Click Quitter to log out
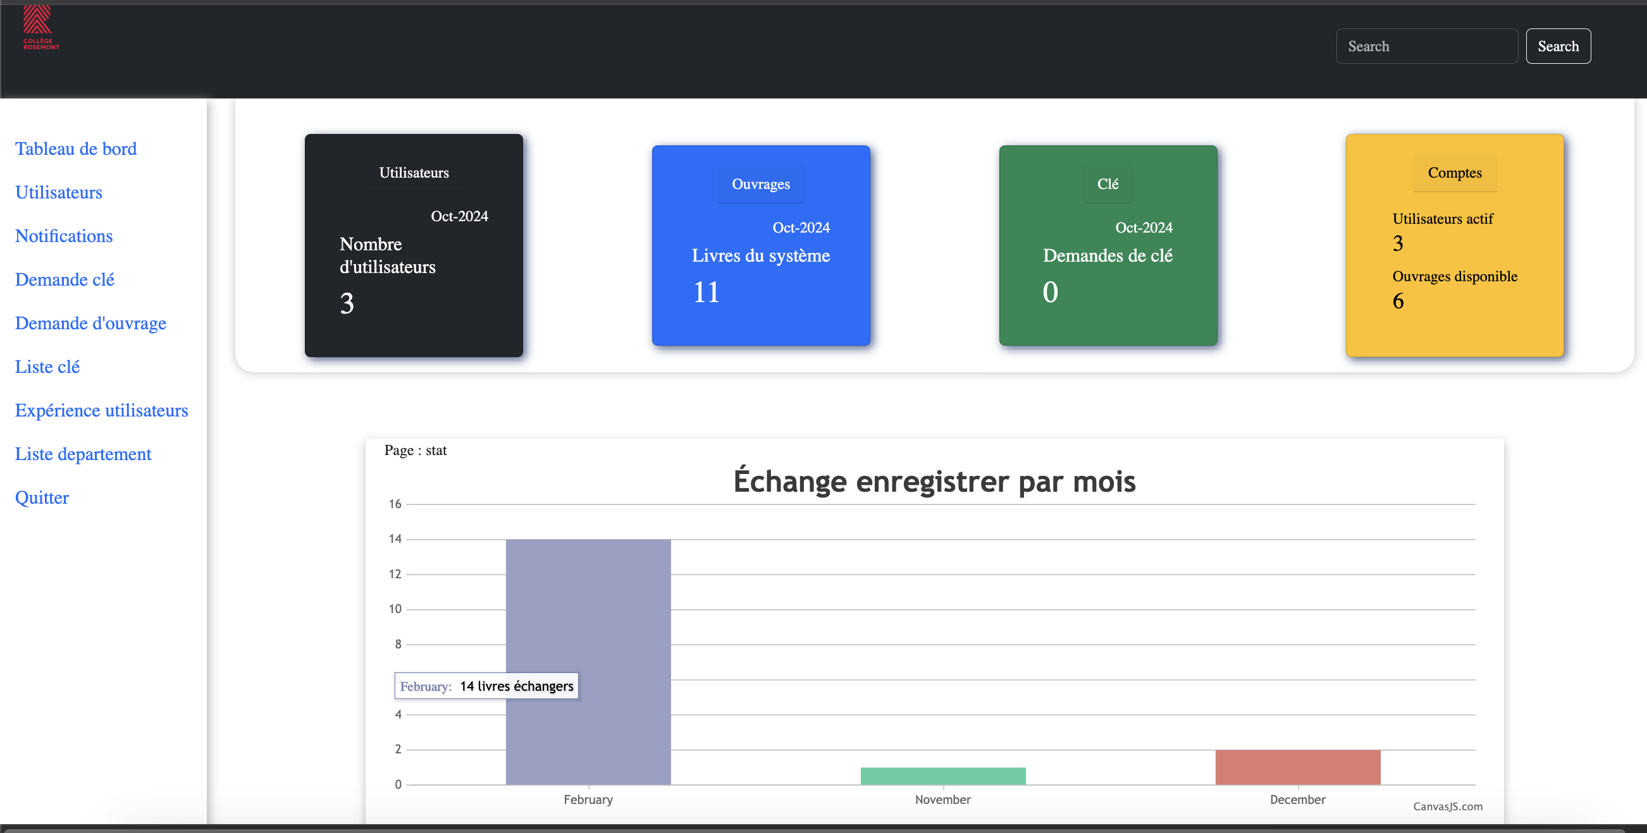 tap(42, 497)
